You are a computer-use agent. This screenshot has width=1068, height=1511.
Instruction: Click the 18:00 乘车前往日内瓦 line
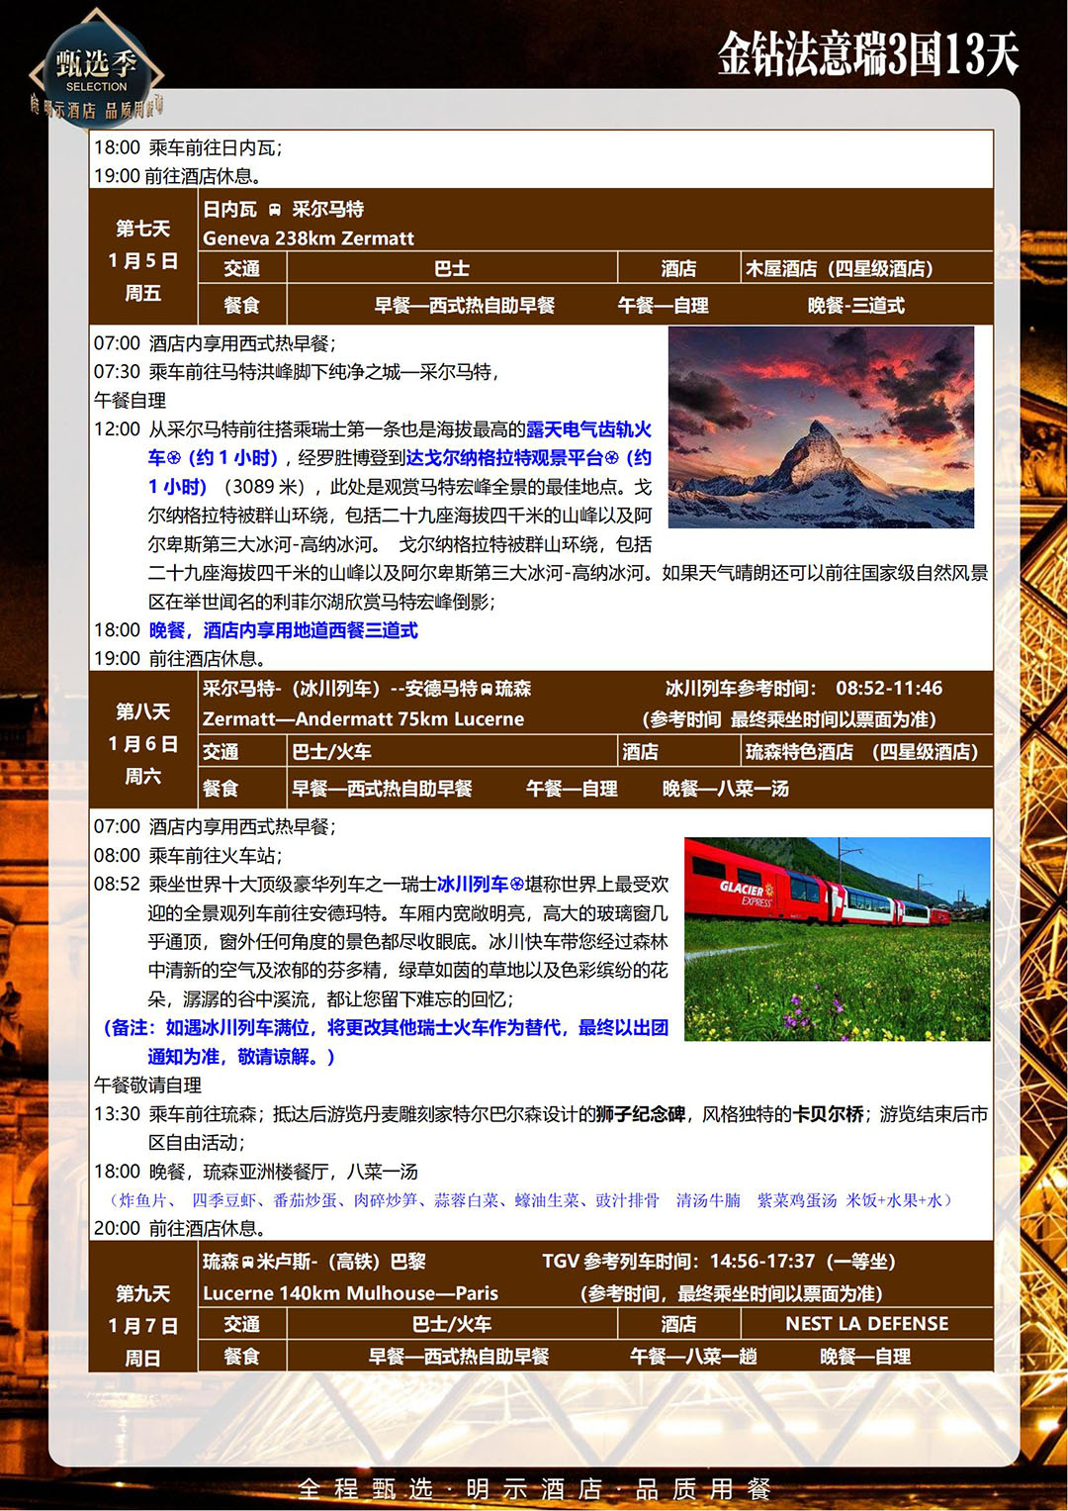point(188,147)
